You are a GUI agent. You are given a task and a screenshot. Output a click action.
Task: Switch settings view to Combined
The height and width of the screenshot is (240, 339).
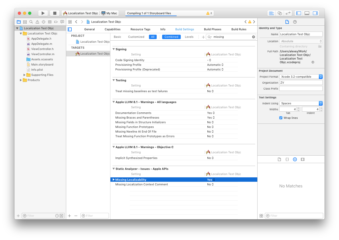tap(171, 37)
